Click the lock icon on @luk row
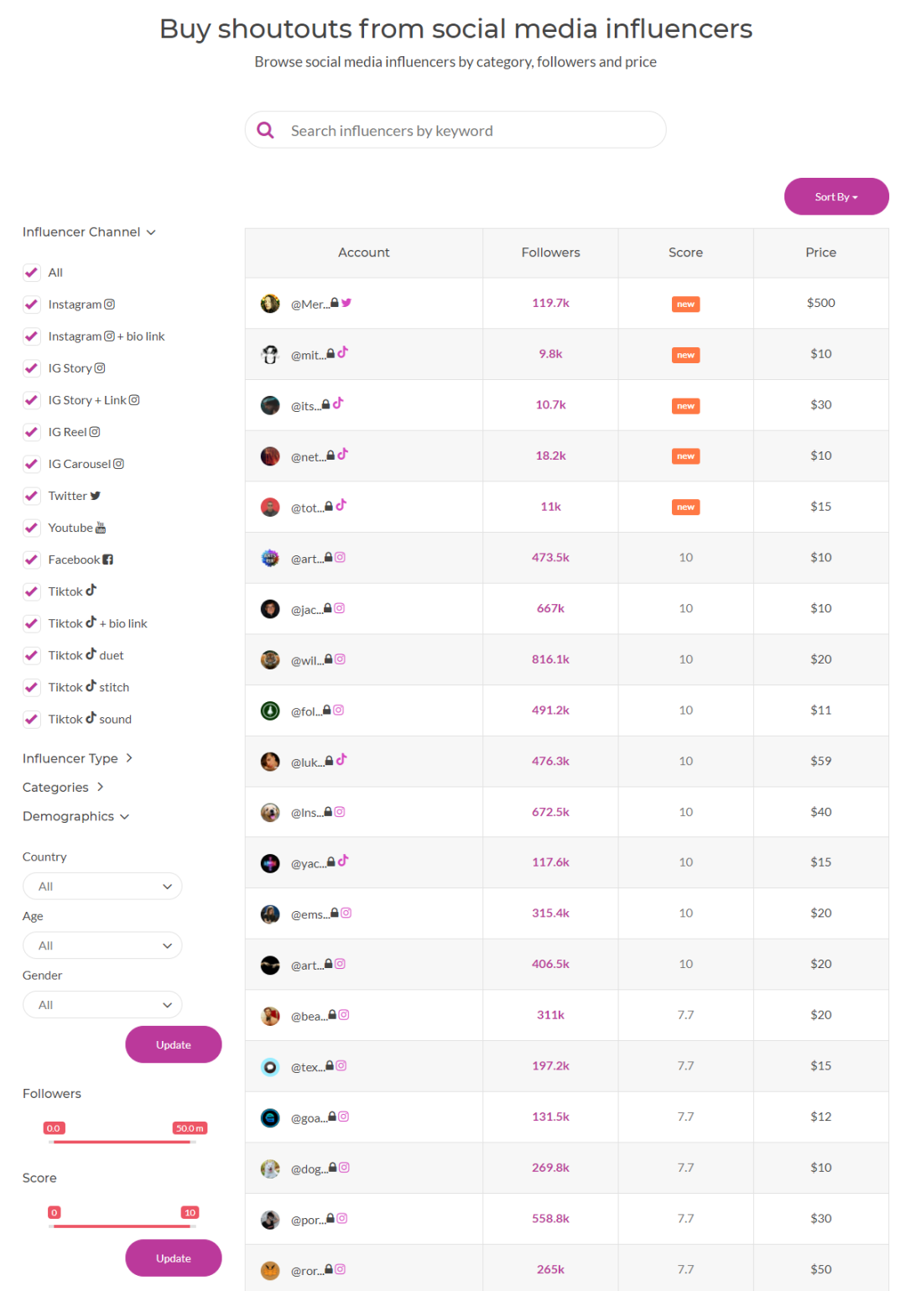906x1291 pixels. pyautogui.click(x=330, y=761)
